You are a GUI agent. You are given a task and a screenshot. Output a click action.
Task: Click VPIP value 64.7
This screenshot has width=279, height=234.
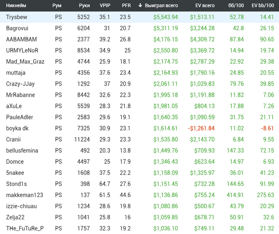tap(105, 184)
